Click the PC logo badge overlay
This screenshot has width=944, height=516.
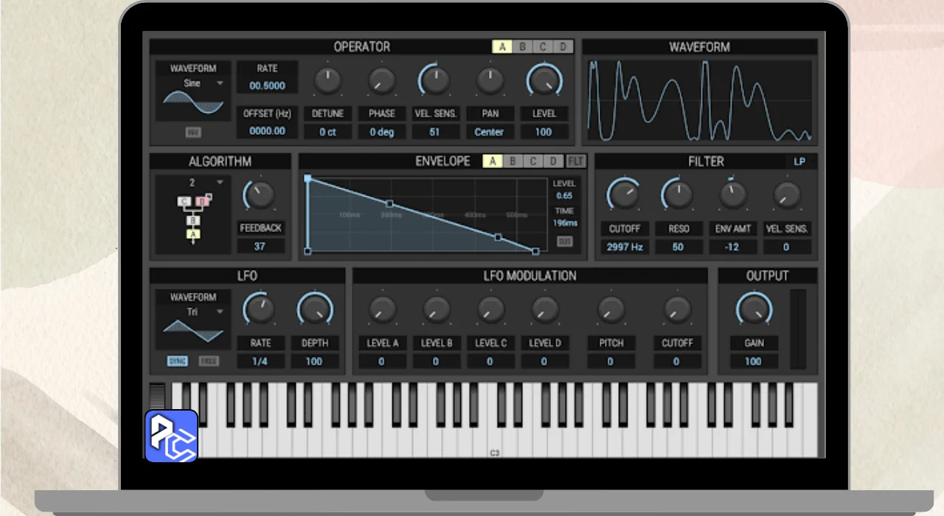(x=171, y=436)
